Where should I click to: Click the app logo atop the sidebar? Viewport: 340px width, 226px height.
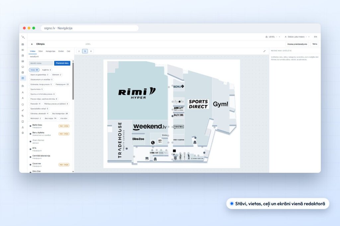pos(23,37)
